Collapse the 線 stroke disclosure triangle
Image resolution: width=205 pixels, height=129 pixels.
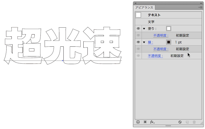[x=144, y=42]
